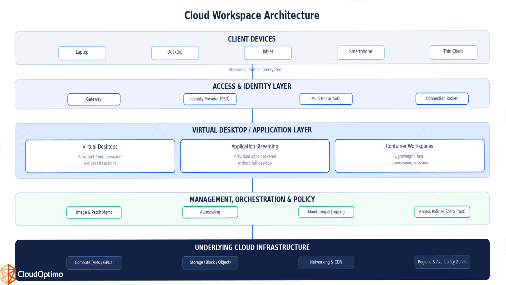This screenshot has width=506, height=285.
Task: Click the Compute (VMs / GPUs) box
Action: pos(94,263)
